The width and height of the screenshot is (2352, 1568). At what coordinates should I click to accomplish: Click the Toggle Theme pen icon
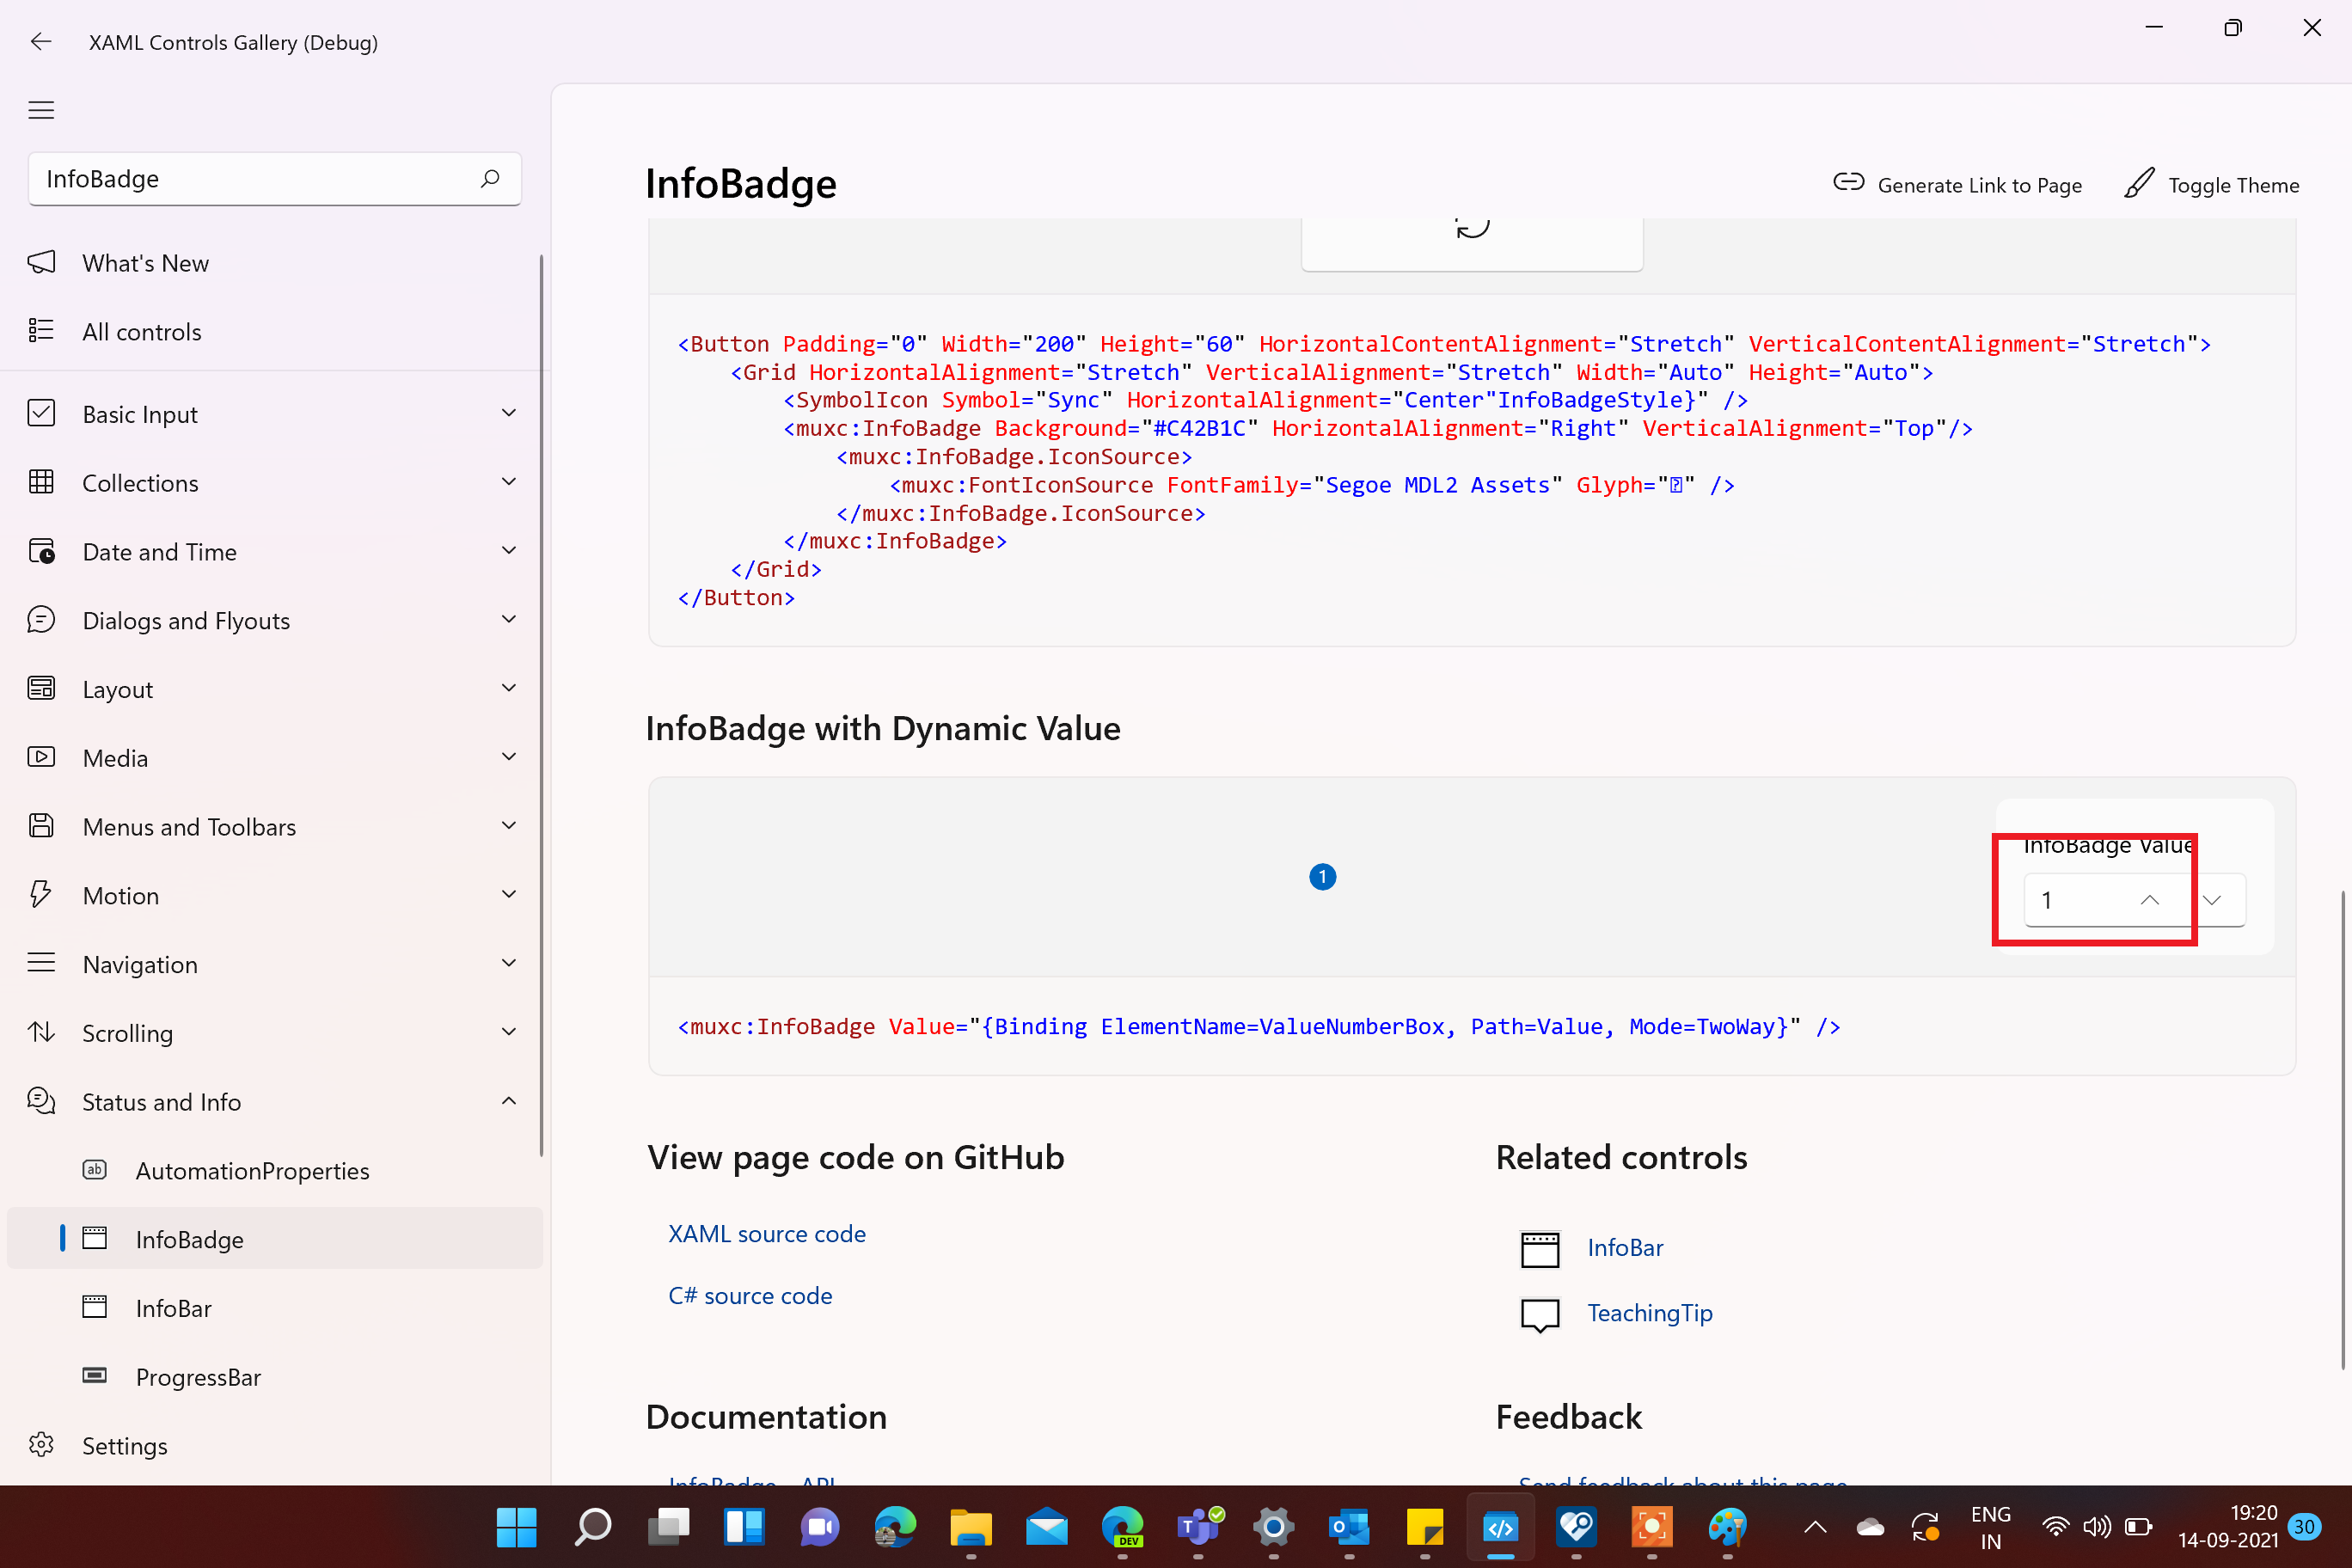[x=2138, y=184]
